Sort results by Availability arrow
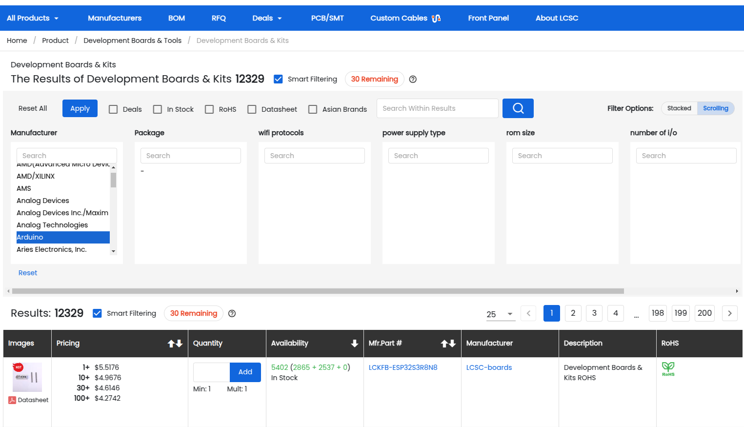The image size is (744, 427). click(x=355, y=344)
